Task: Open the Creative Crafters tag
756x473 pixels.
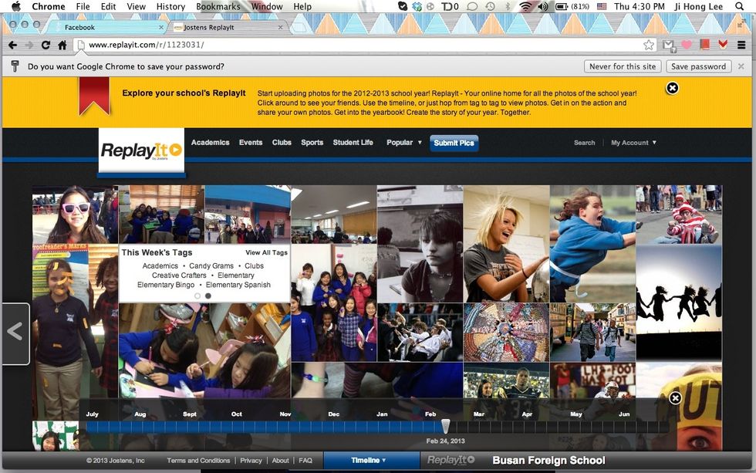Action: pyautogui.click(x=179, y=275)
